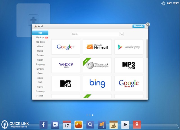Open the calendar icon showing 17
Screen dimensions: 180x130
coord(67,125)
